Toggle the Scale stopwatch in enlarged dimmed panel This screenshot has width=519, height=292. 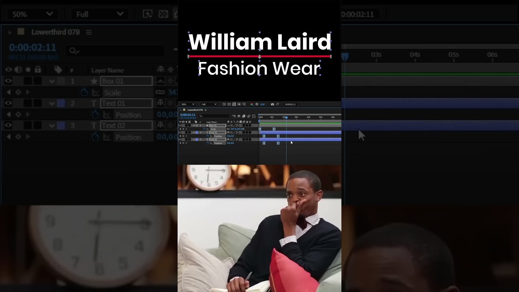(x=84, y=92)
